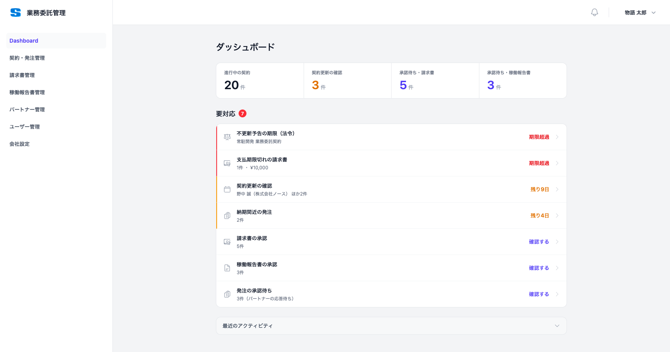Image resolution: width=670 pixels, height=352 pixels.
Task: Open 会社設定 in the sidebar
Action: [56, 144]
